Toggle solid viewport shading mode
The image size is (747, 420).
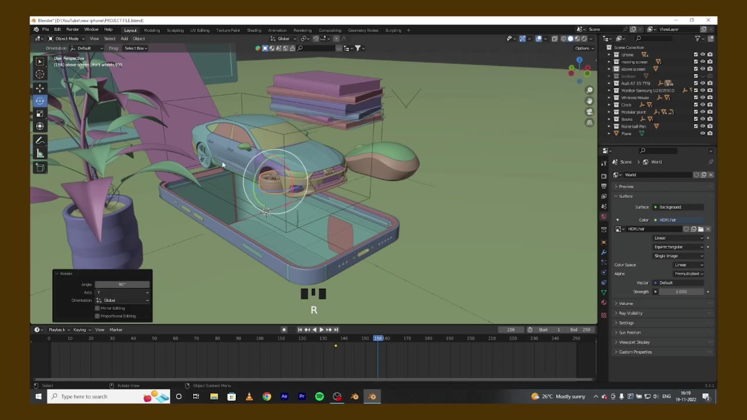pos(570,38)
